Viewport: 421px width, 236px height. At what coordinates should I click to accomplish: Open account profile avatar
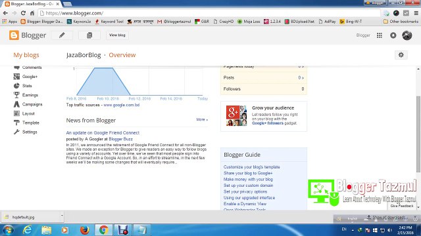click(407, 35)
